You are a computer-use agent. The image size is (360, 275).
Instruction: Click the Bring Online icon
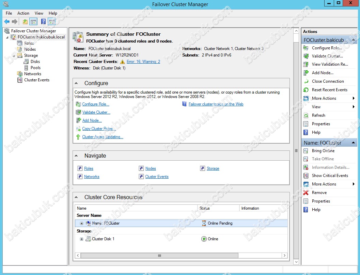coord(306,151)
